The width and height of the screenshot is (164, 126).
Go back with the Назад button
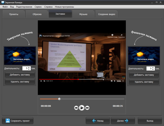(98, 121)
